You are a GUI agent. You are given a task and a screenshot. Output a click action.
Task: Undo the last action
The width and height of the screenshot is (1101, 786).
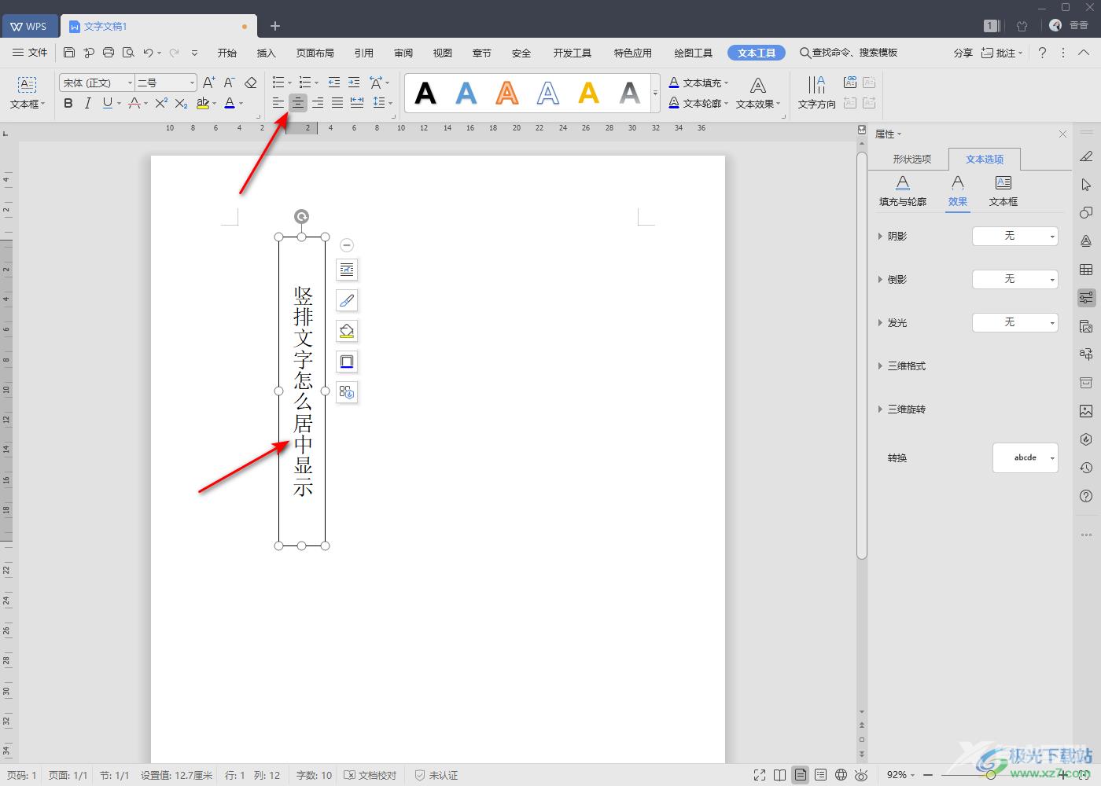pos(148,53)
